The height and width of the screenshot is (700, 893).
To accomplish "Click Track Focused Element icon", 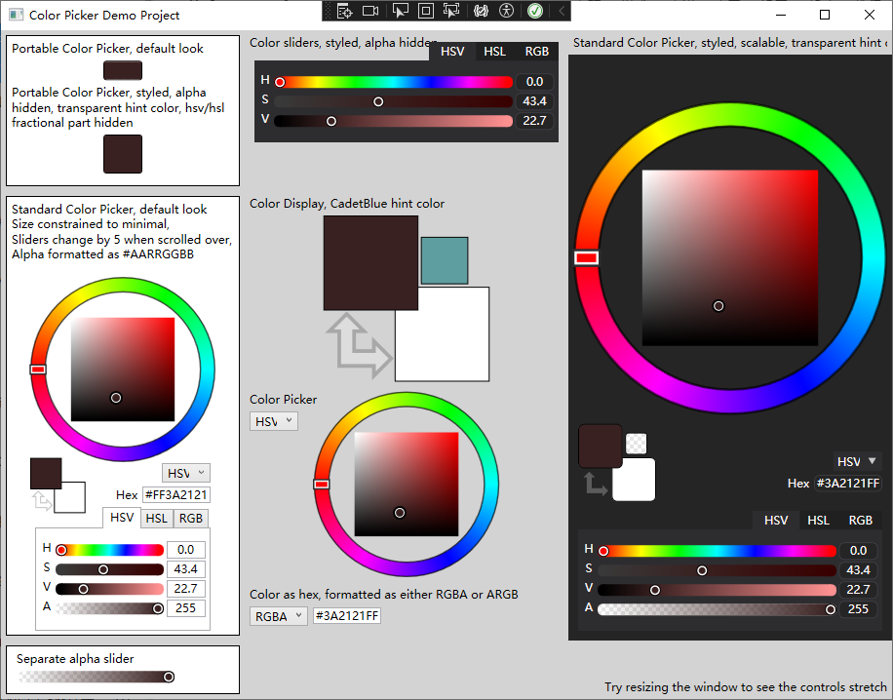I will click(451, 11).
